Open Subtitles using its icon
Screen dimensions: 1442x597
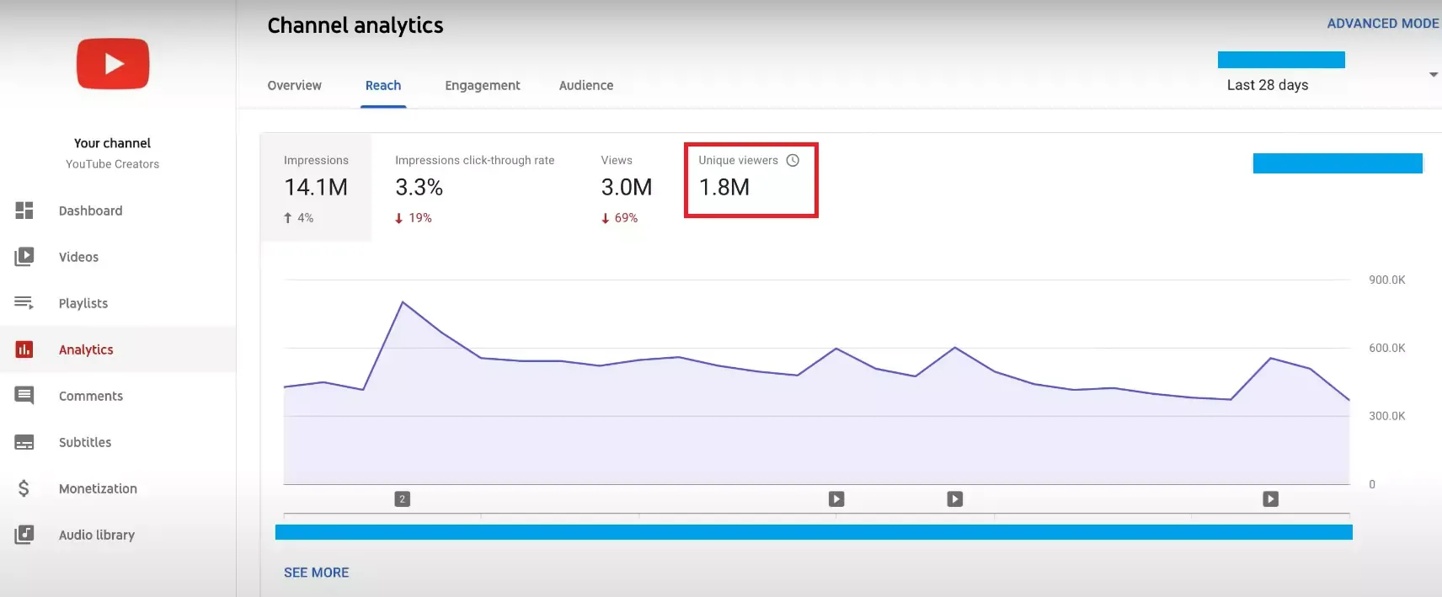coord(24,442)
